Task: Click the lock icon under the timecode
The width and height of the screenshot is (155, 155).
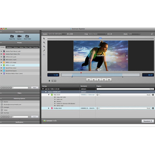Action: coord(49,81)
